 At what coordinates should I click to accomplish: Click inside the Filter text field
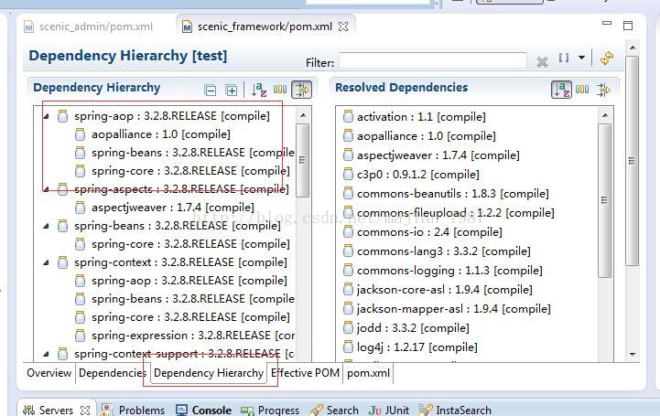(x=433, y=60)
